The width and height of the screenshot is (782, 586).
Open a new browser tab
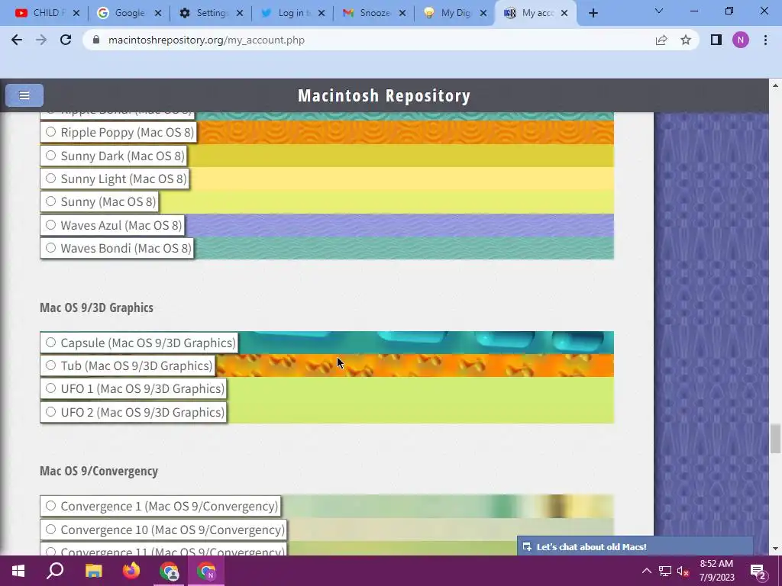593,13
